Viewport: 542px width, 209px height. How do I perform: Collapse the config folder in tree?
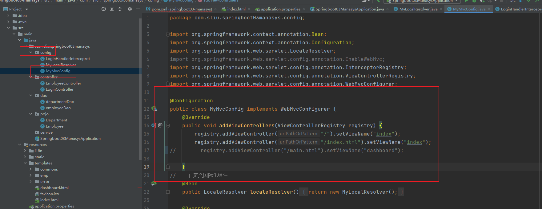coord(31,53)
